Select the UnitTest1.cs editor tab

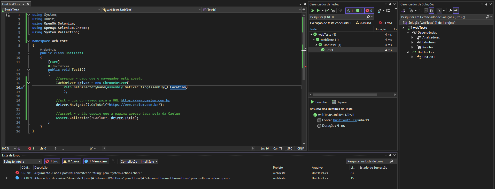(11, 4)
